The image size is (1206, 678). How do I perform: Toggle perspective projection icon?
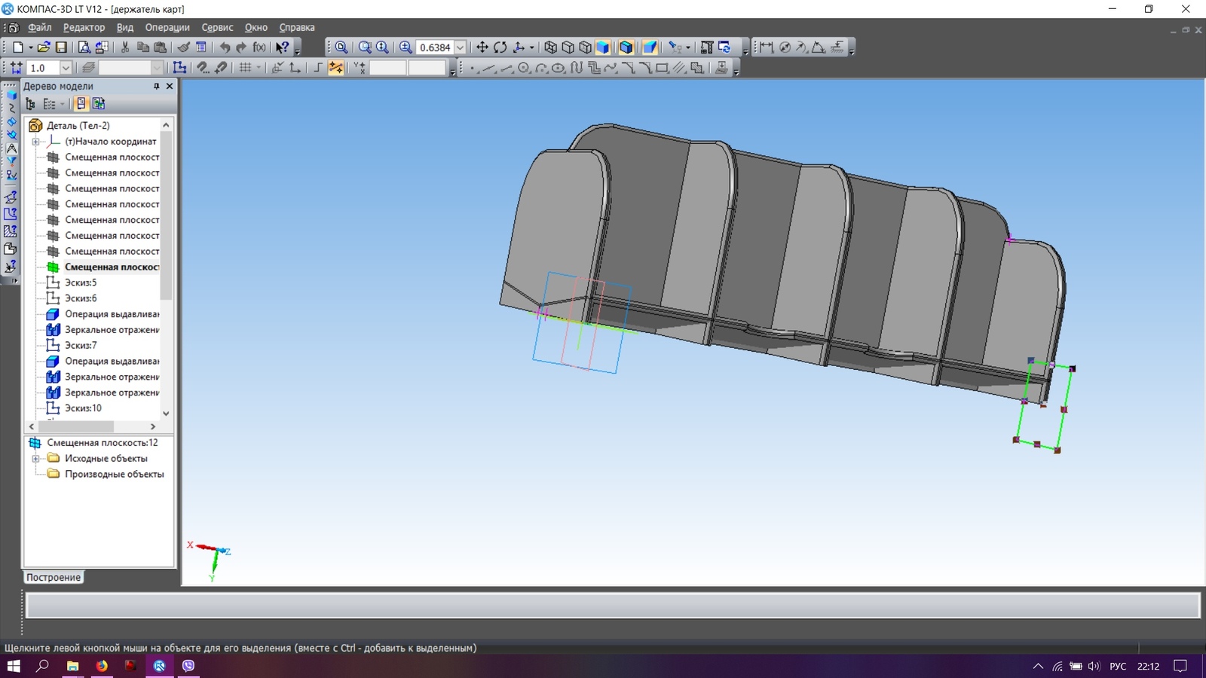650,47
